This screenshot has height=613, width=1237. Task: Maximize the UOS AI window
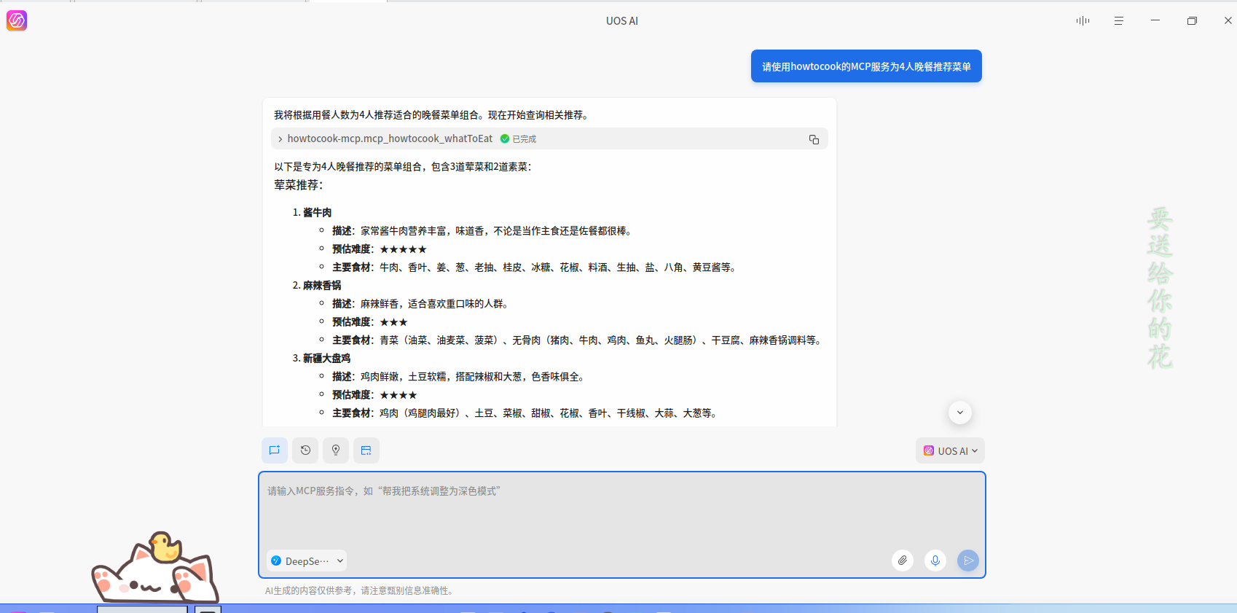pyautogui.click(x=1192, y=20)
